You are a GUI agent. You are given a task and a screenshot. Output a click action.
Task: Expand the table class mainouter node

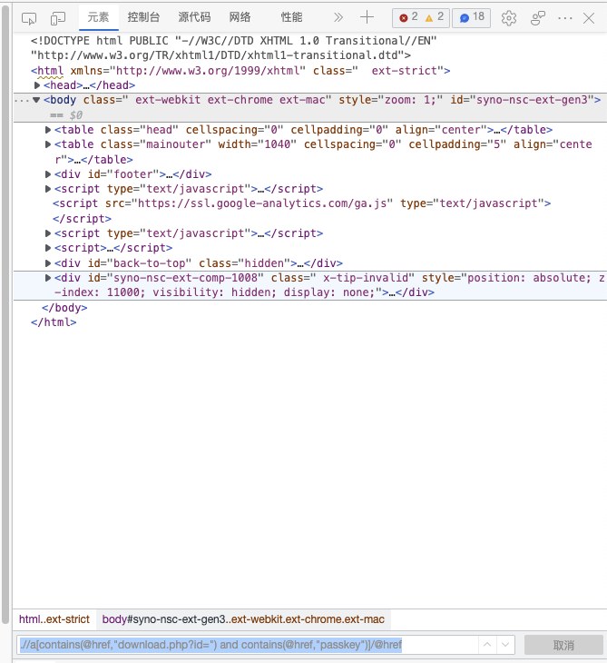48,144
